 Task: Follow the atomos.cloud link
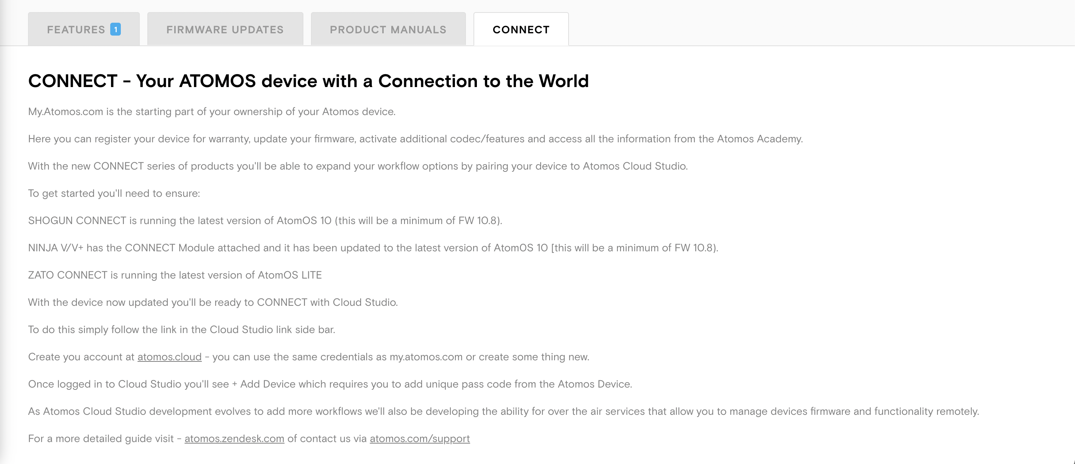[x=169, y=357]
